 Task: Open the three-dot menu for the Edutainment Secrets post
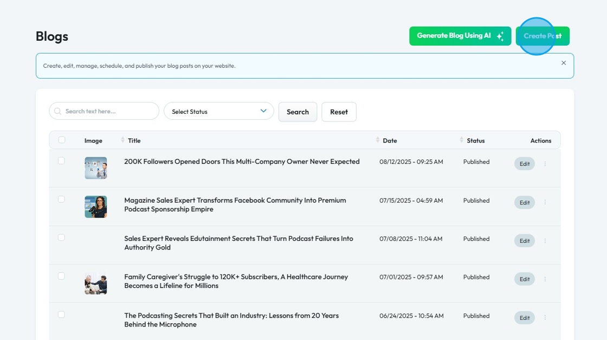click(x=545, y=241)
